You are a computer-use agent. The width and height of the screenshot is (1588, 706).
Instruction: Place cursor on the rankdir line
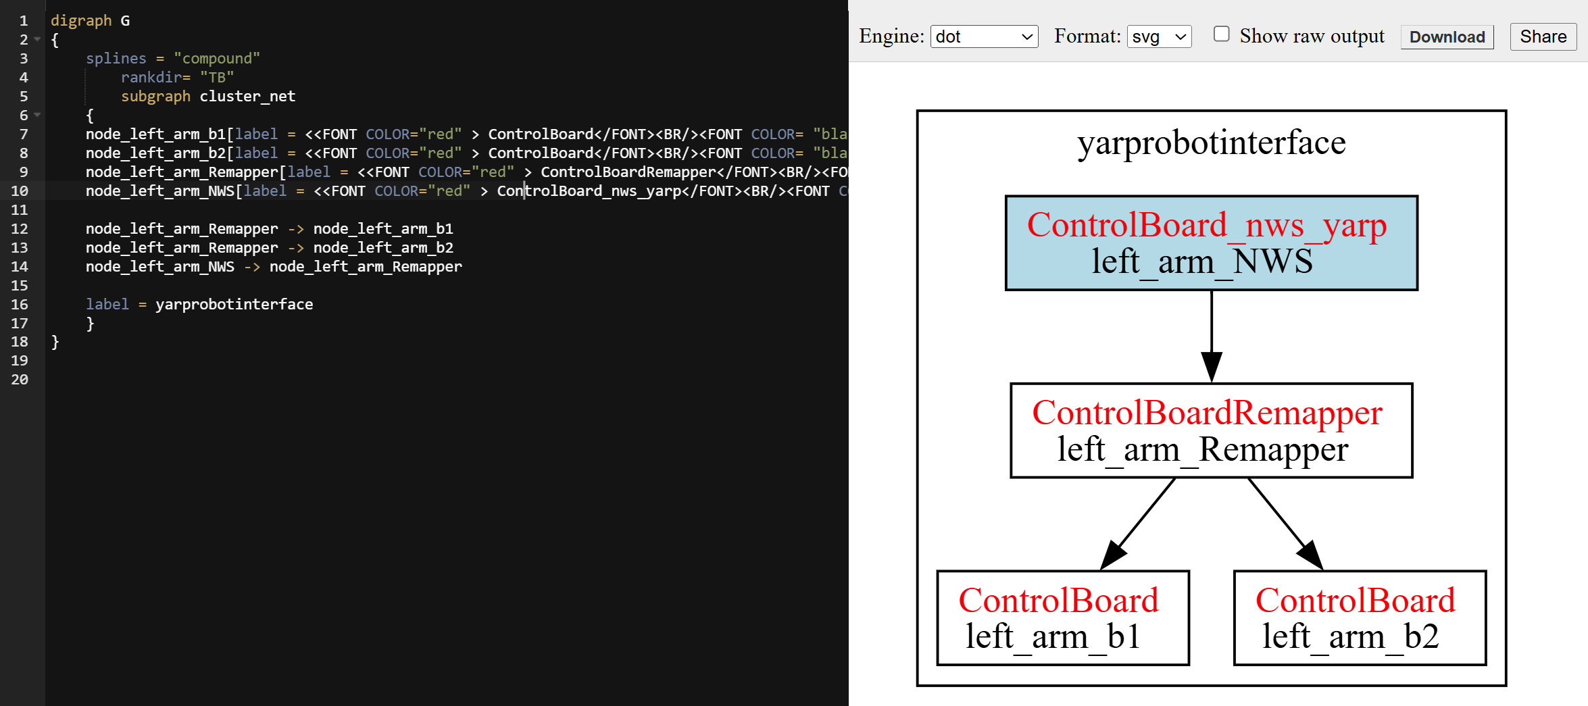[177, 78]
